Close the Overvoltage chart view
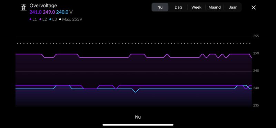This screenshot has height=128, width=276. click(254, 7)
